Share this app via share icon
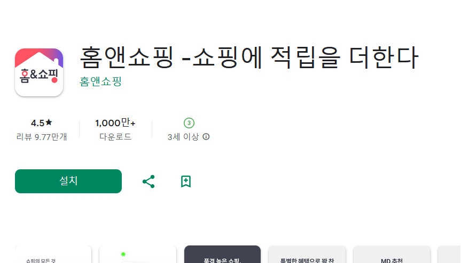461x263 pixels. 149,182
